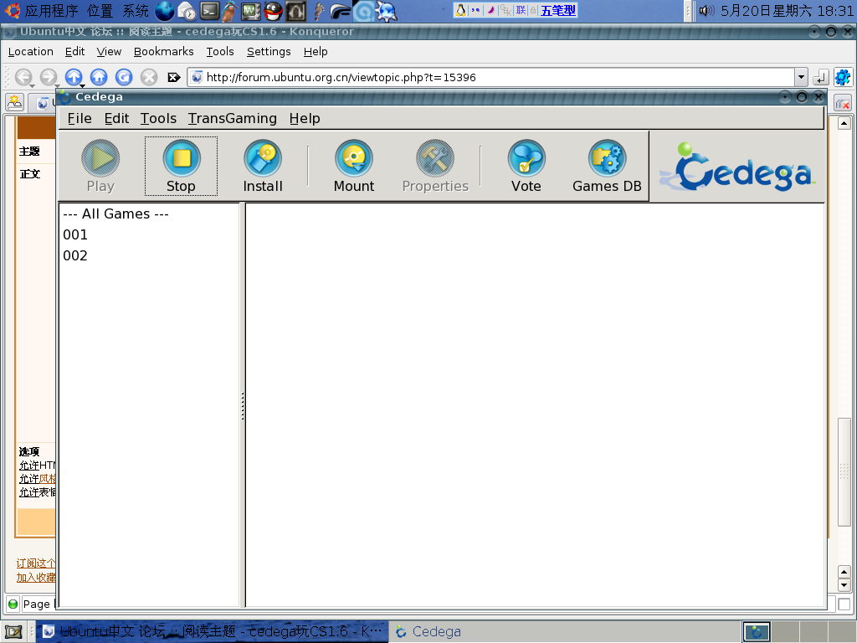Open the Install tool in Cedega

click(x=263, y=166)
